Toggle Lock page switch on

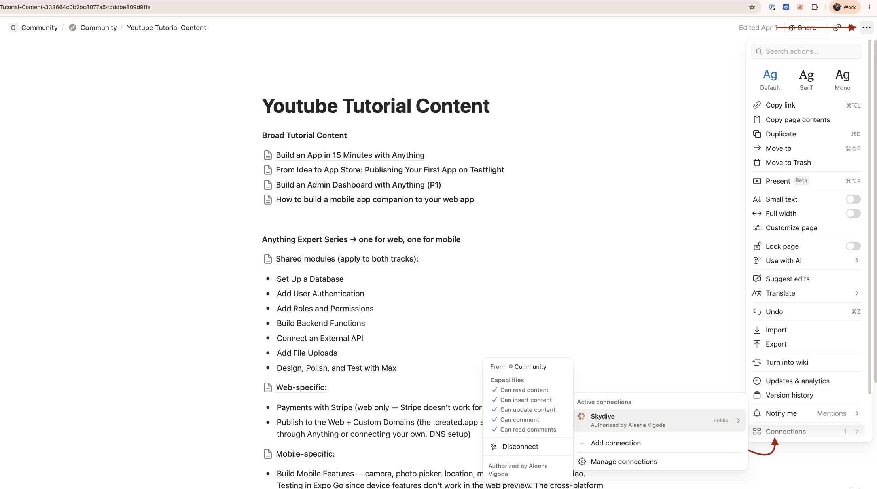pyautogui.click(x=853, y=246)
